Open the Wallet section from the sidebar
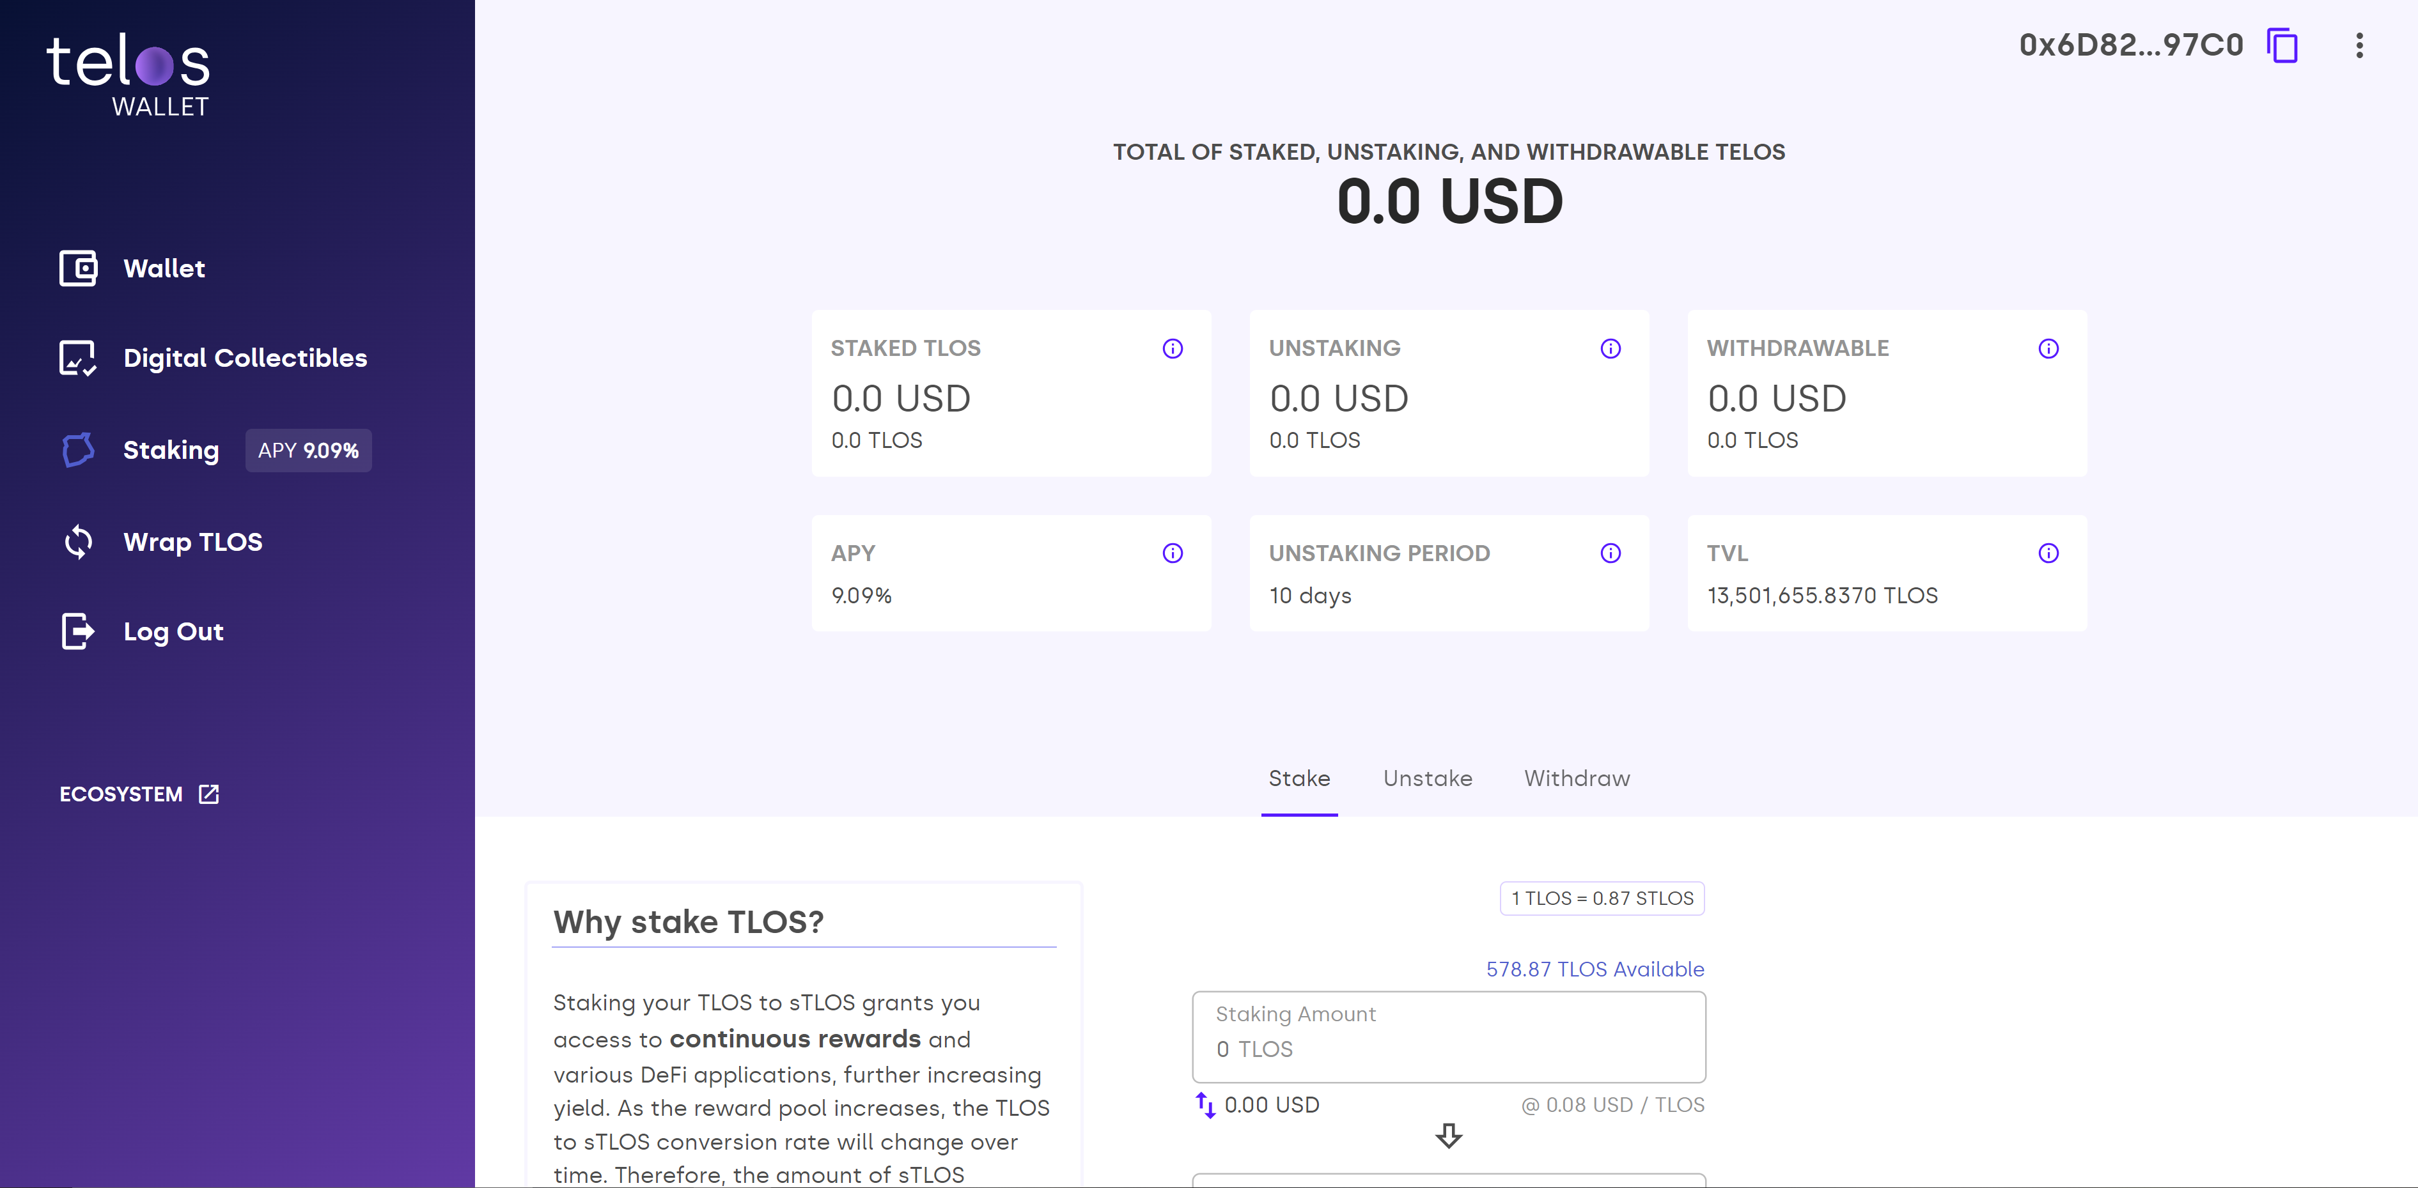The image size is (2418, 1188). pos(79,268)
